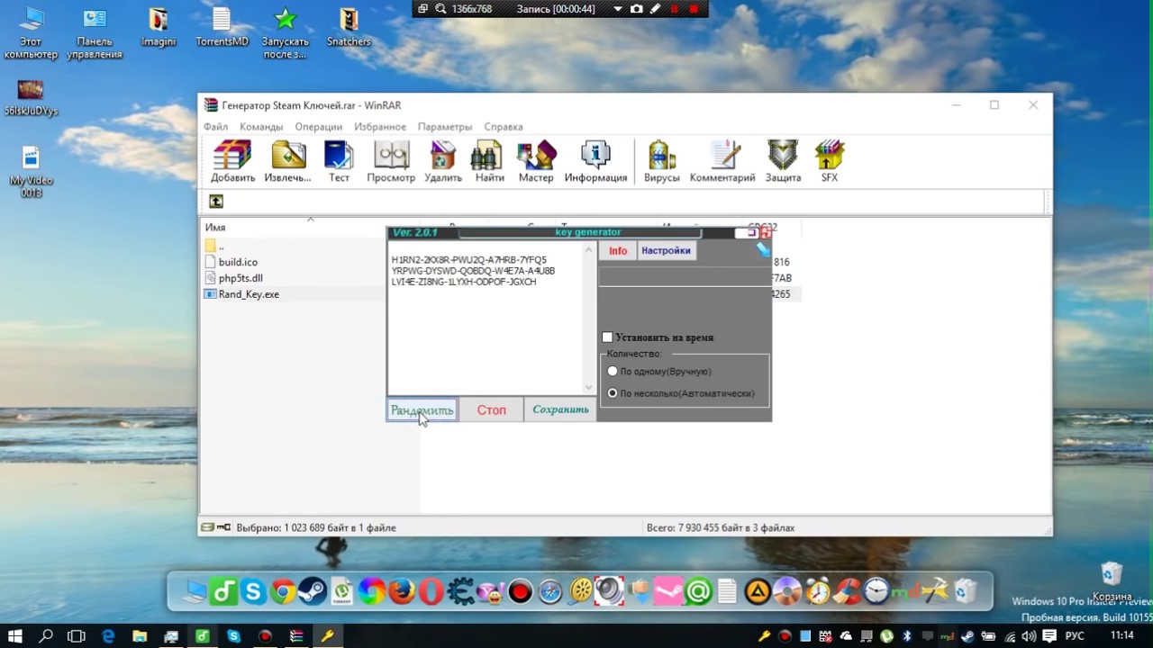Go up one folder level
The image size is (1153, 648).
coord(216,202)
